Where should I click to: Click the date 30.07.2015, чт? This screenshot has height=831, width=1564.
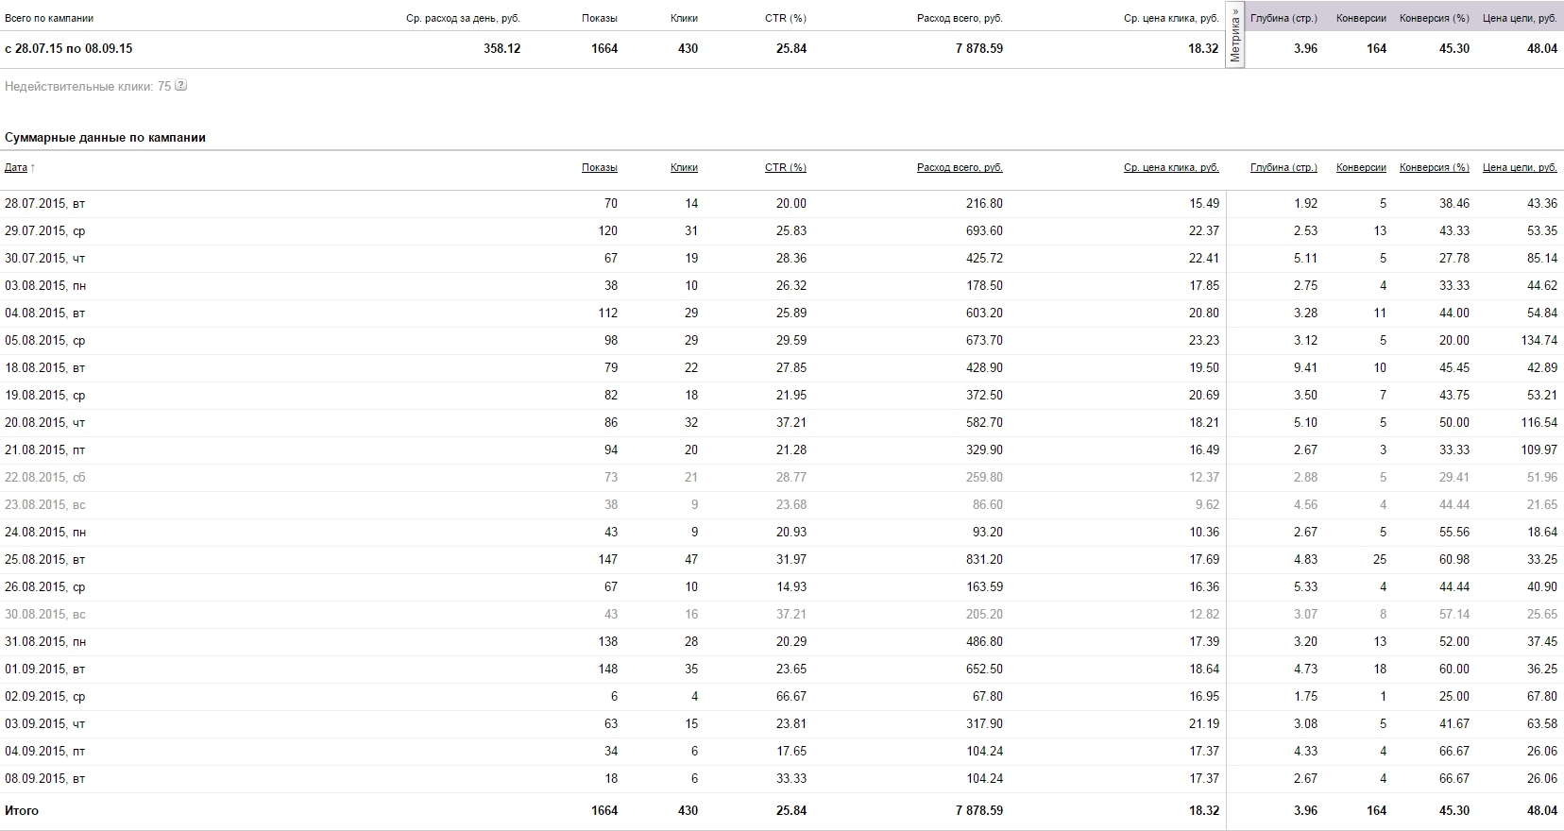pyautogui.click(x=44, y=258)
